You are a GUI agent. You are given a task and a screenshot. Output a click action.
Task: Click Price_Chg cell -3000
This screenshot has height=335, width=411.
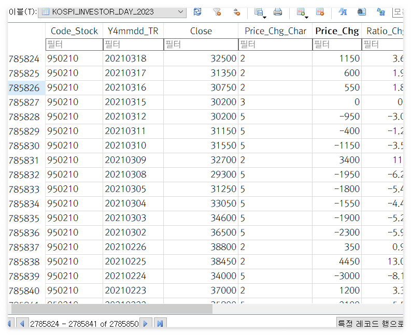pos(337,276)
